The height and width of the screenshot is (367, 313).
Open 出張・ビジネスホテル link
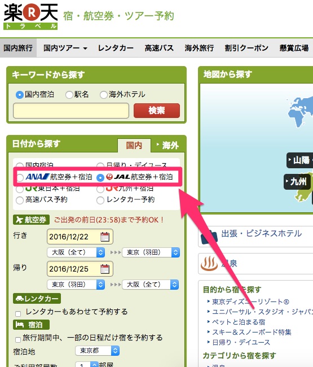pos(262,233)
